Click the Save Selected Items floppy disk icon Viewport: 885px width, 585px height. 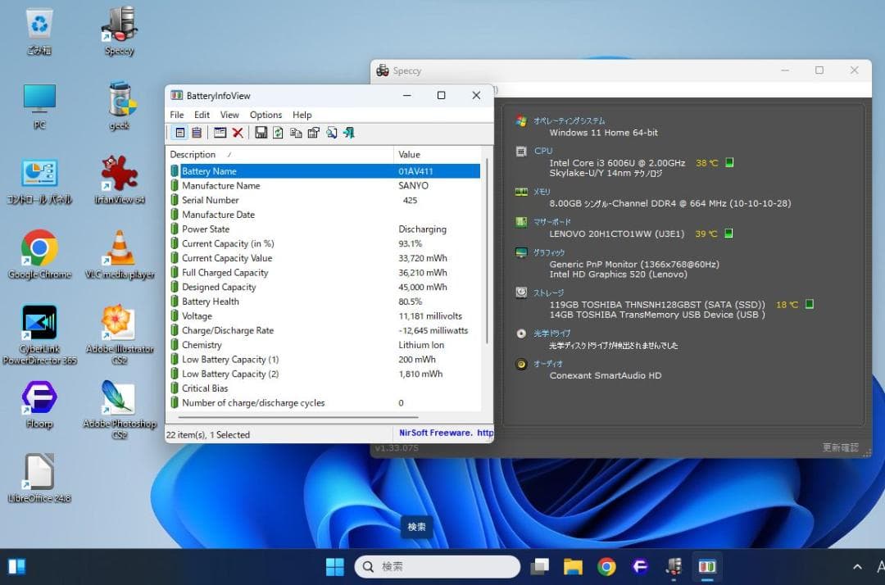pos(261,133)
